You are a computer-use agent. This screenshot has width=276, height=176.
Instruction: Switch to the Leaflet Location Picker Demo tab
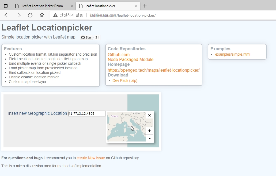click(42, 6)
